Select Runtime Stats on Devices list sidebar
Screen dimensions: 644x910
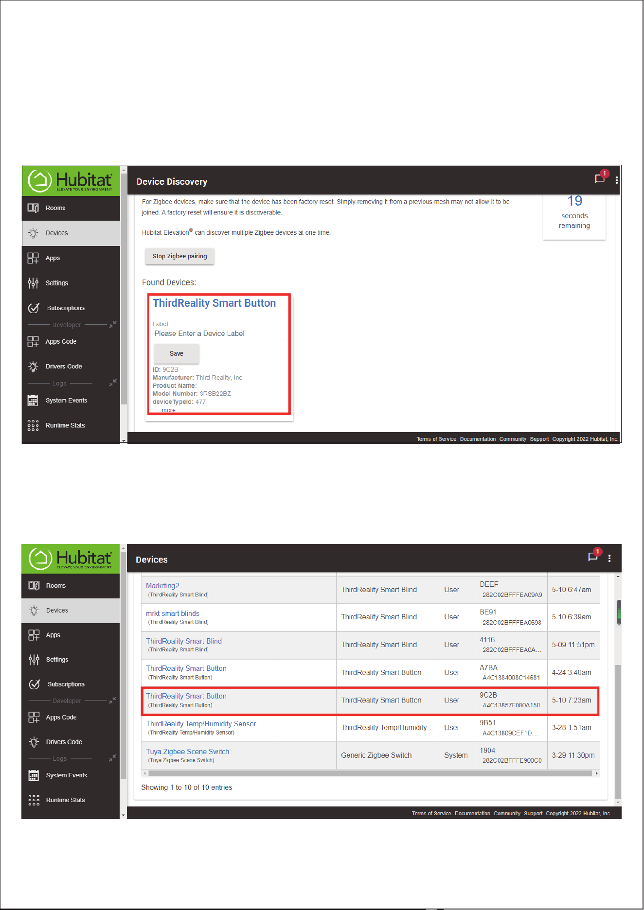pos(71,800)
